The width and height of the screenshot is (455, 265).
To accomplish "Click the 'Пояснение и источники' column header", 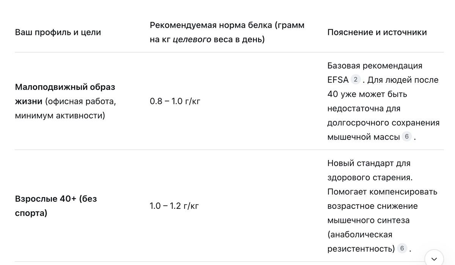I will pyautogui.click(x=377, y=32).
